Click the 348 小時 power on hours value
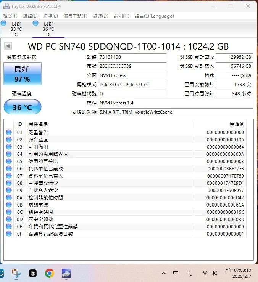This screenshot has width=258, height=282. coord(234,94)
